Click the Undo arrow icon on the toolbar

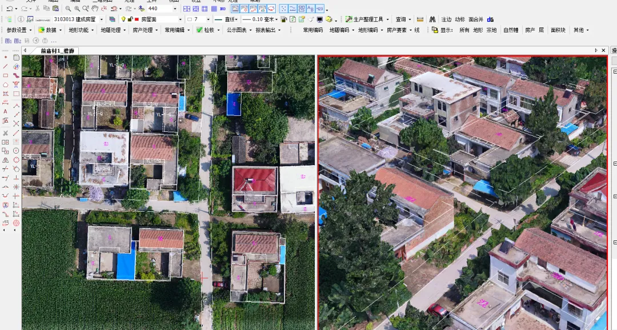pyautogui.click(x=10, y=7)
